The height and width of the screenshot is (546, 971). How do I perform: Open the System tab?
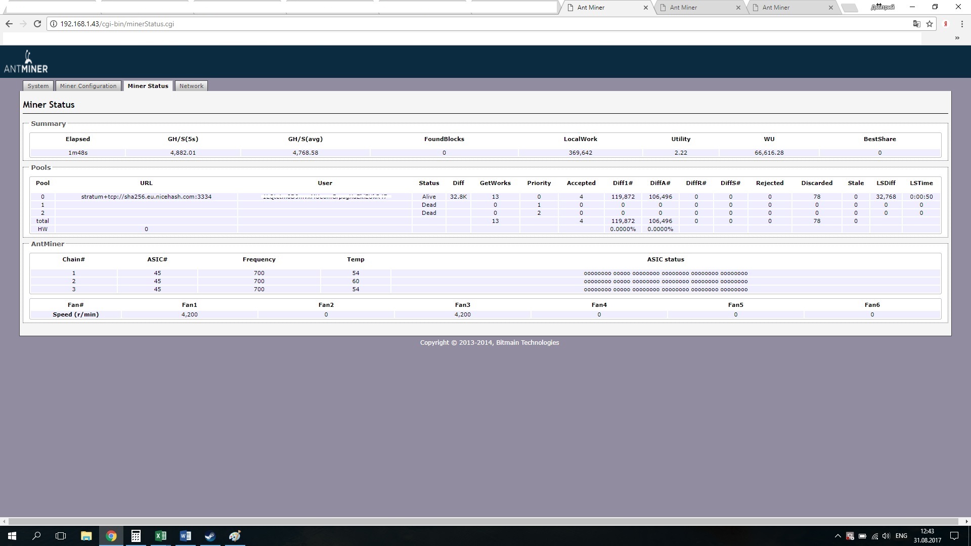click(38, 86)
